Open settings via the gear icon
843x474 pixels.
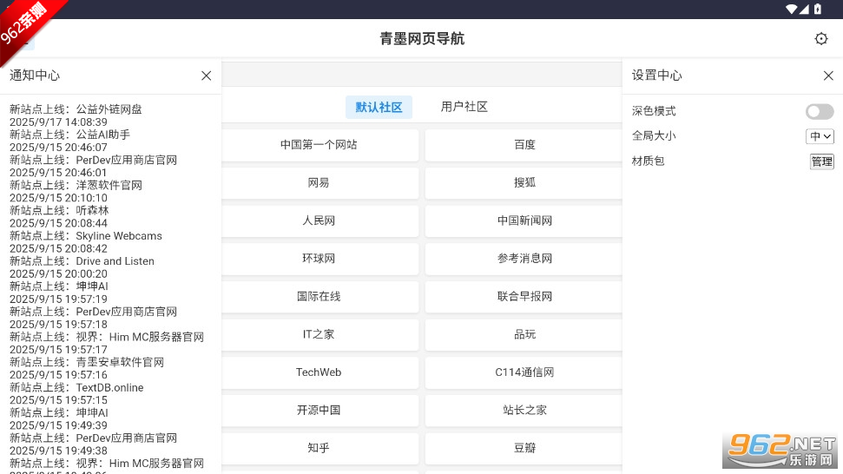[821, 39]
